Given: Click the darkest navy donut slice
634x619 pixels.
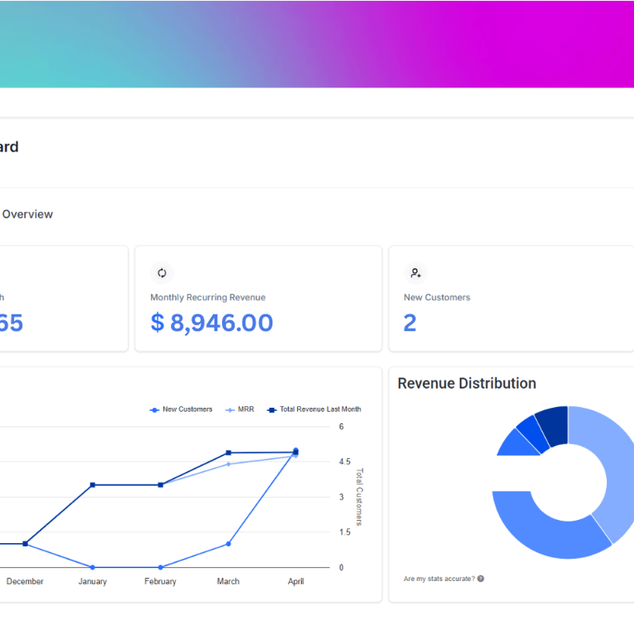Looking at the screenshot, I should 554,426.
